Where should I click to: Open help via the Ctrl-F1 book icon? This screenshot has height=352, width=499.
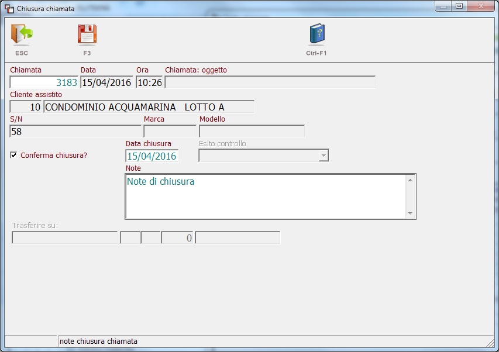[316, 34]
